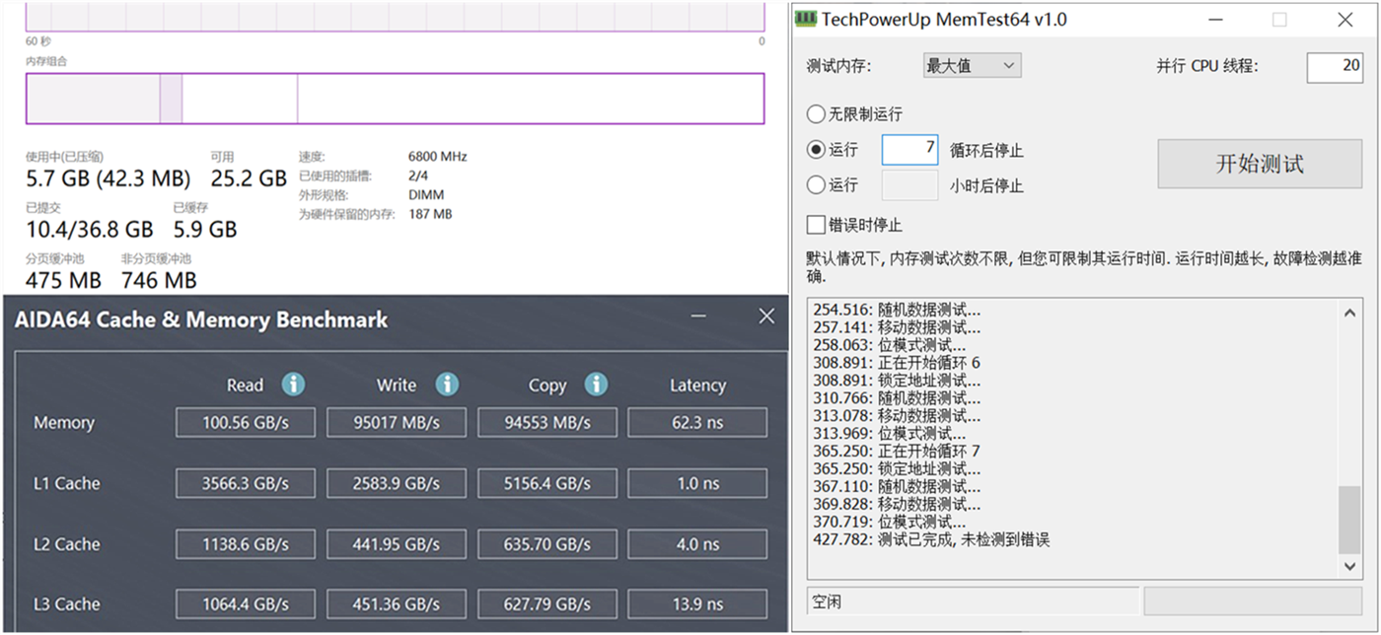This screenshot has width=1381, height=635.
Task: Click the log scrollbar down arrow
Action: coord(1350,566)
